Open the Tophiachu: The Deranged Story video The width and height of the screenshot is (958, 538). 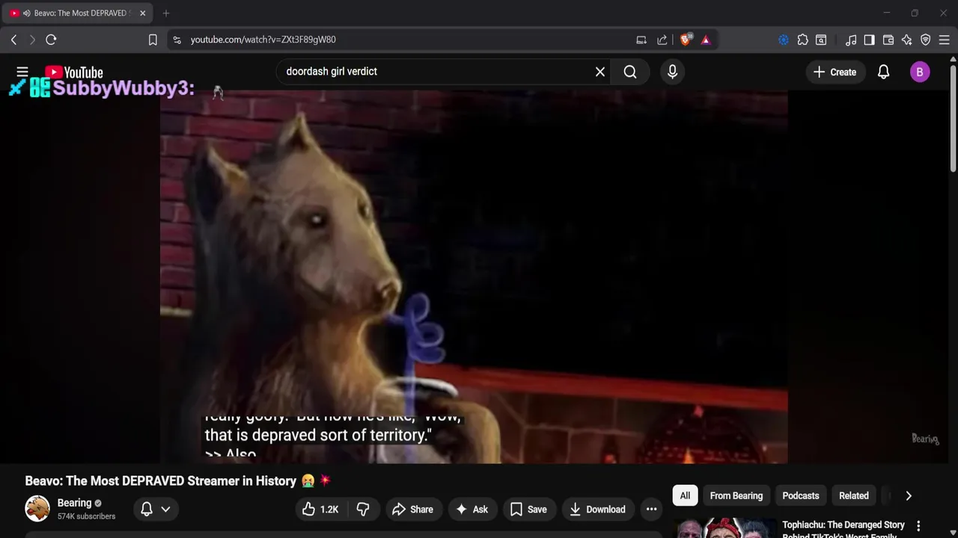(x=843, y=530)
